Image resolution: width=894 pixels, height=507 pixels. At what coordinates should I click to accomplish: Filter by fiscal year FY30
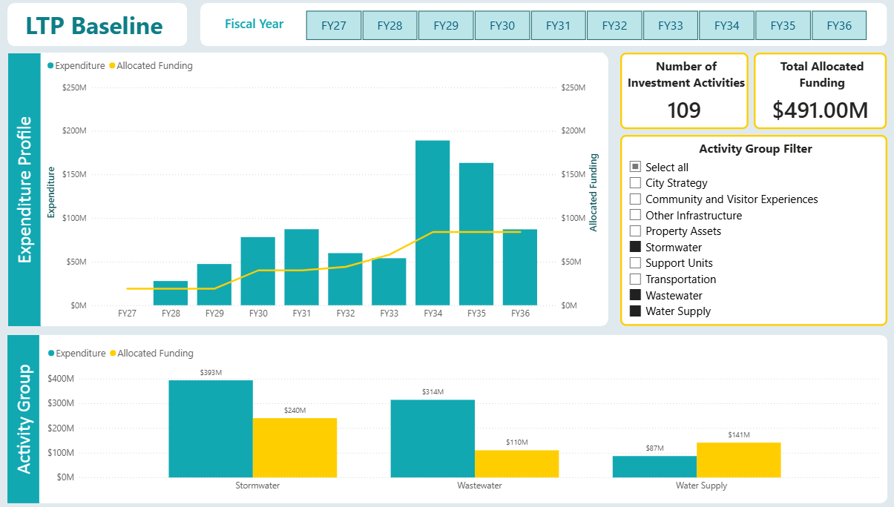click(502, 26)
